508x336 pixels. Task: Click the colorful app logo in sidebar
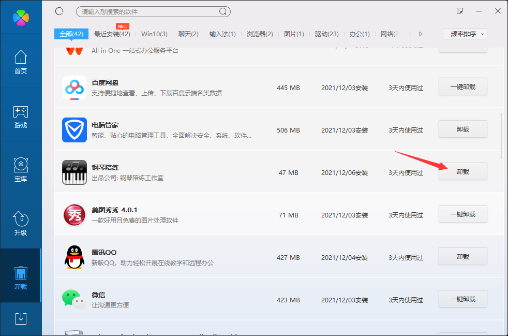pos(21,17)
